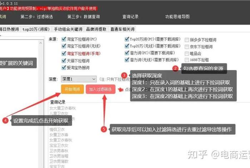The image size is (250, 168).
Task: Toggle 爱淘宝热搜词 checkbox
Action: point(64,68)
